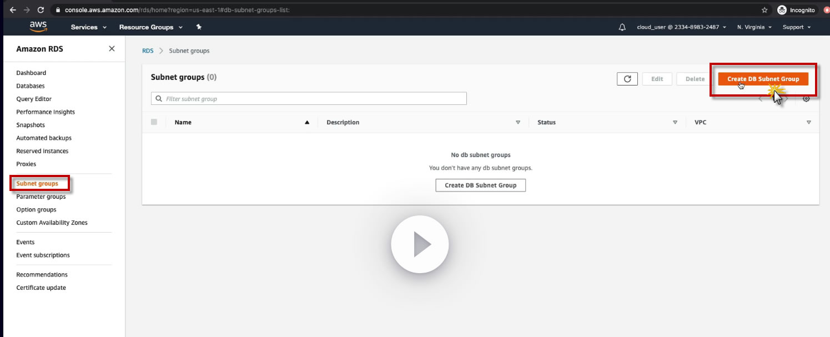This screenshot has height=337, width=830.
Task: Open Certificate update in sidebar
Action: [41, 288]
